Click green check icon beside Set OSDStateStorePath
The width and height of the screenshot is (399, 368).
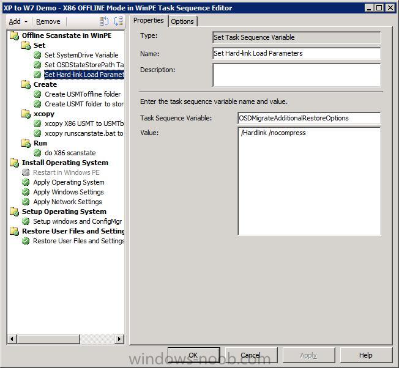click(37, 65)
